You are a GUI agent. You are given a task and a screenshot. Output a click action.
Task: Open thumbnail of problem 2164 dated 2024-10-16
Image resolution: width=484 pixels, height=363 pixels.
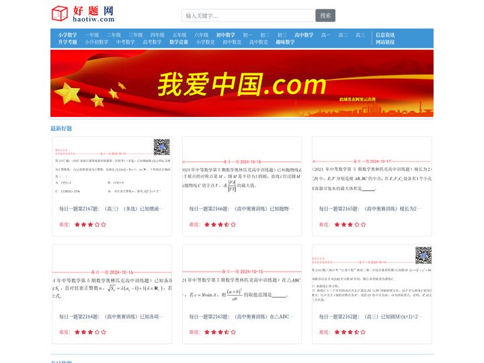tap(112, 276)
